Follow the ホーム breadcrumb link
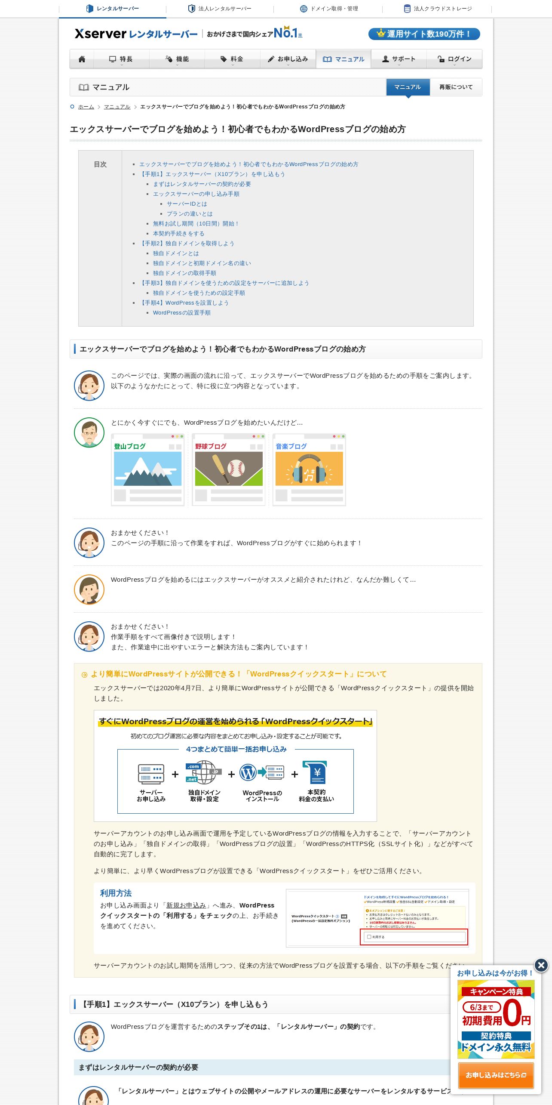This screenshot has height=1105, width=552. click(x=86, y=107)
